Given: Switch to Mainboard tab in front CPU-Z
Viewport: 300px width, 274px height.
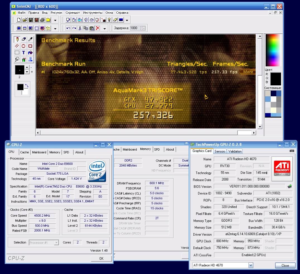Looking at the screenshot, I should pos(39,152).
